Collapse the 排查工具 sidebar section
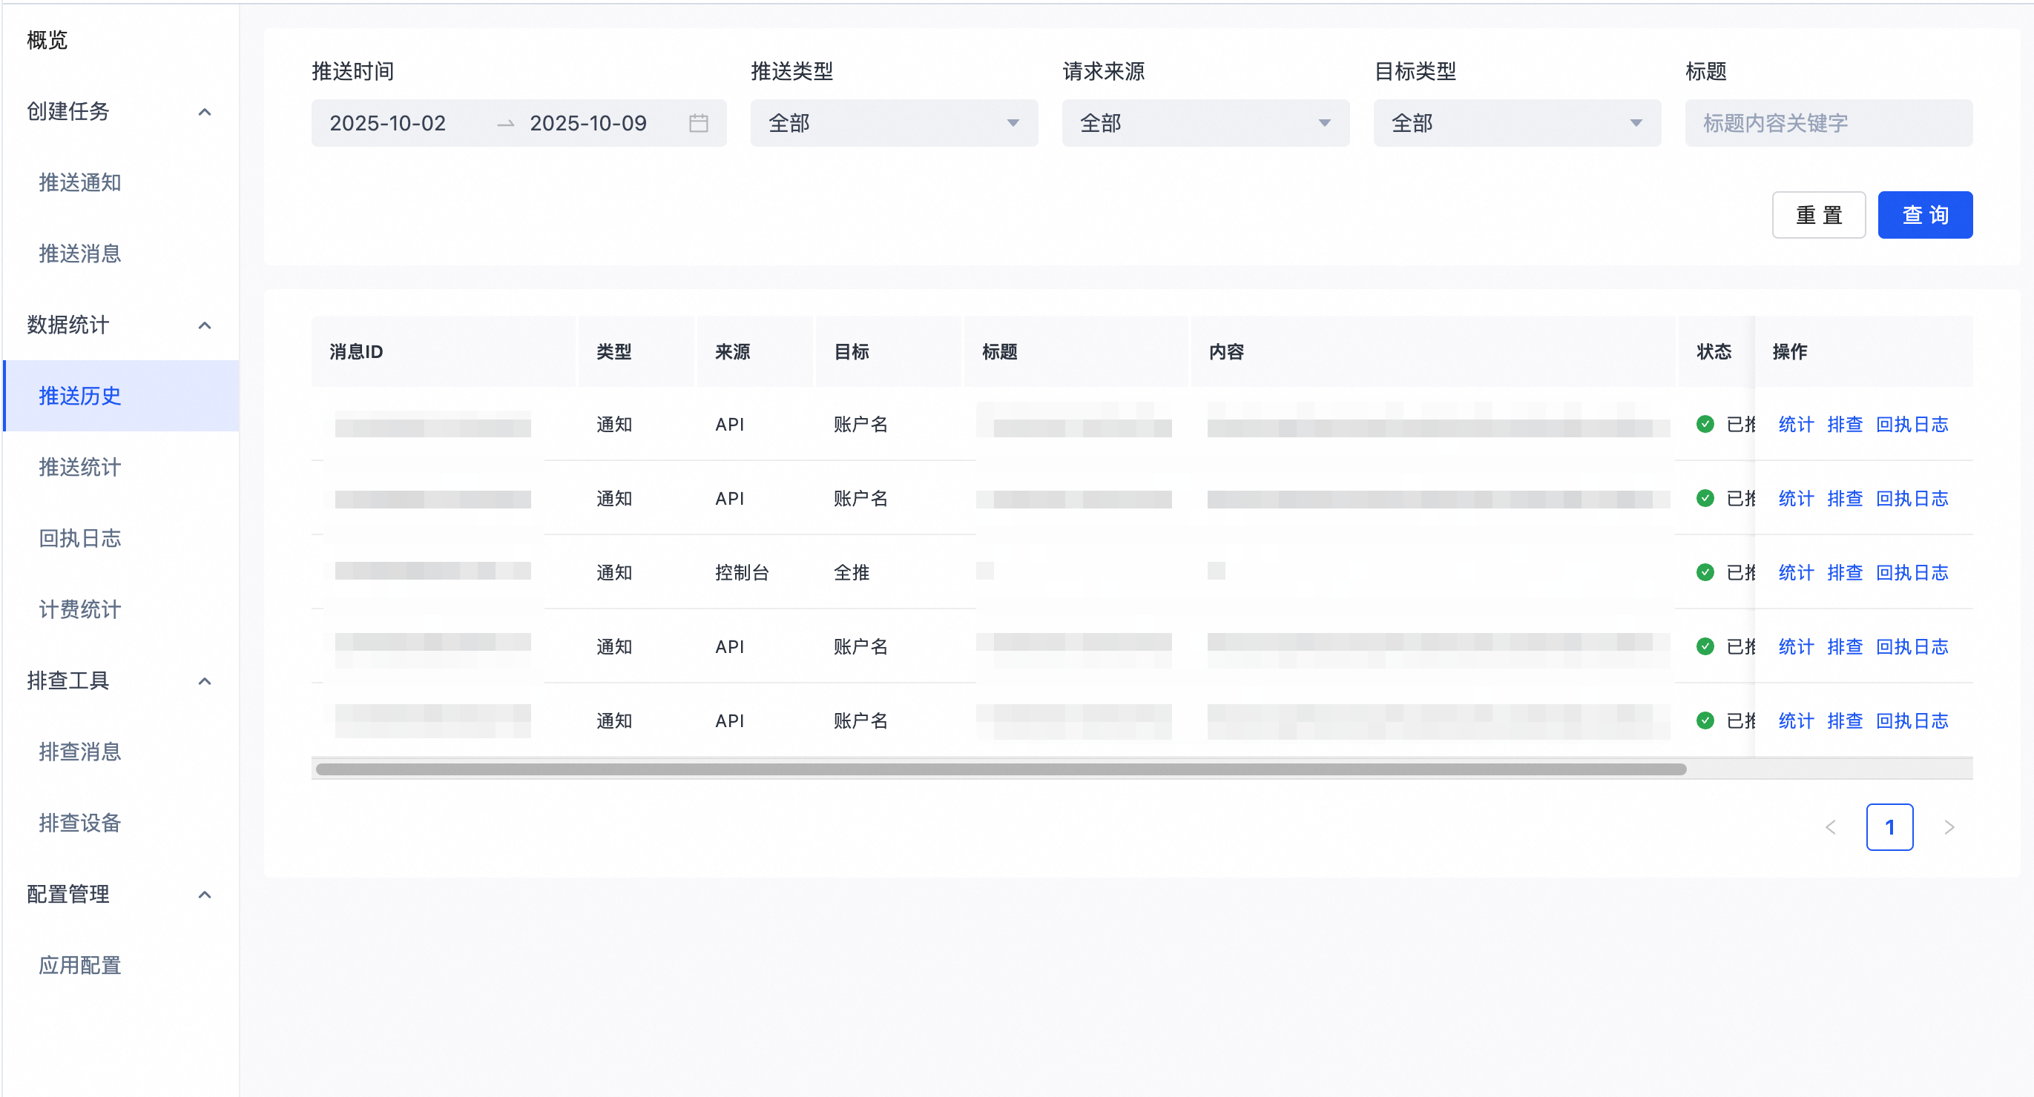Screen dimensions: 2034x1097 [x=205, y=681]
